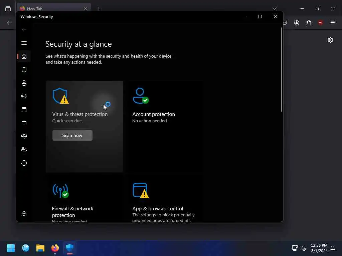The image size is (342, 256).
Task: Click the Windows Security shield taskbar icon
Action: click(x=70, y=248)
